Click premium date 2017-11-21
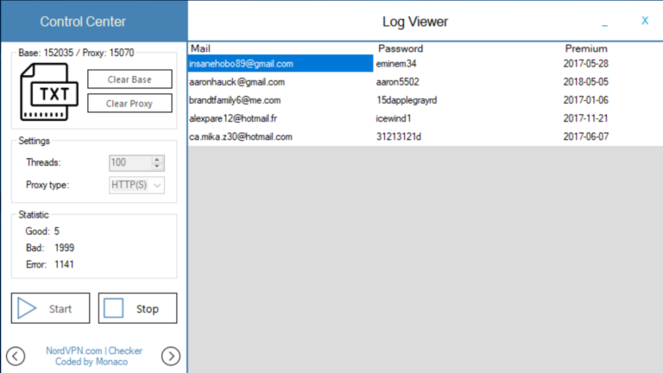The image size is (663, 373). [585, 118]
